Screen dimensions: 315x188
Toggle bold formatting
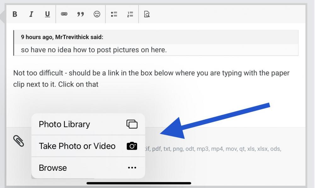[x=15, y=14]
